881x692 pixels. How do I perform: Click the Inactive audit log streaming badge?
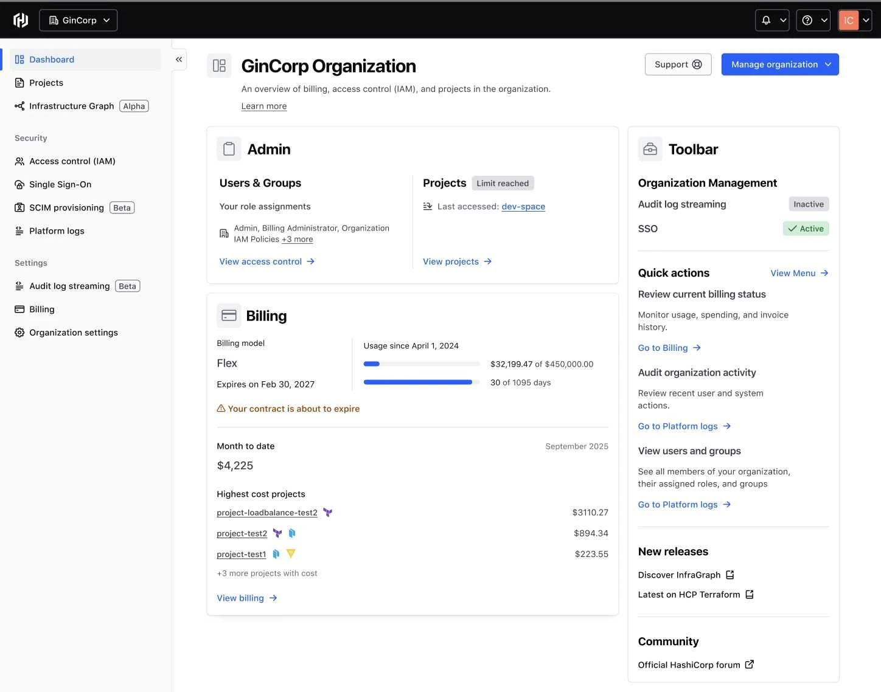pyautogui.click(x=809, y=204)
